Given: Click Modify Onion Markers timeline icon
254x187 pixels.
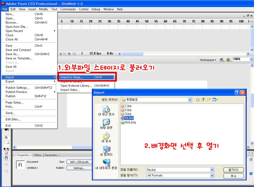Looking at the screenshot, I should tap(74, 53).
